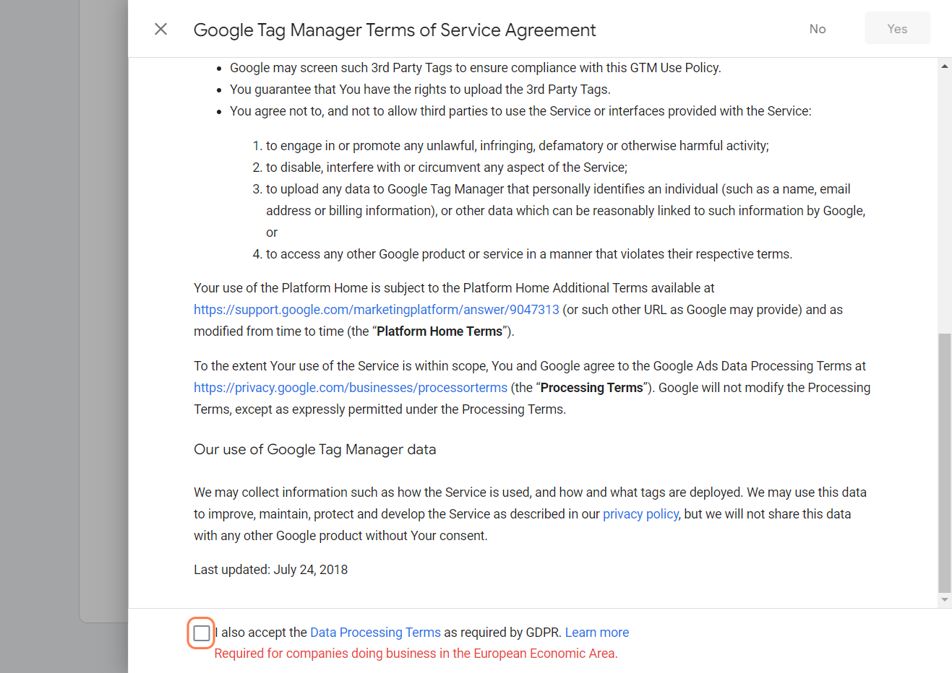Open the Learn more link
The width and height of the screenshot is (952, 673).
(597, 633)
